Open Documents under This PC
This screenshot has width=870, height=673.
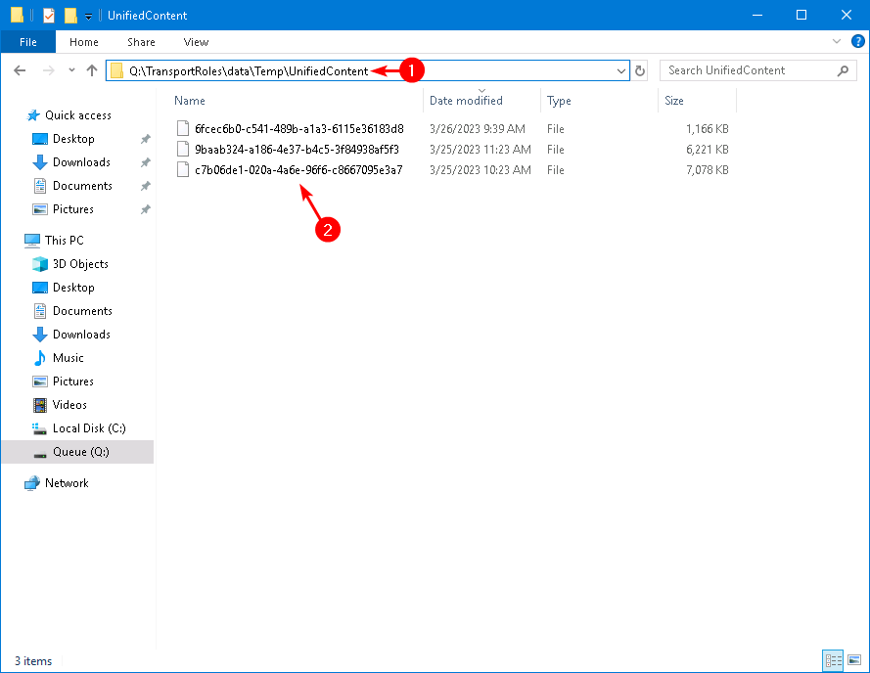tap(82, 311)
